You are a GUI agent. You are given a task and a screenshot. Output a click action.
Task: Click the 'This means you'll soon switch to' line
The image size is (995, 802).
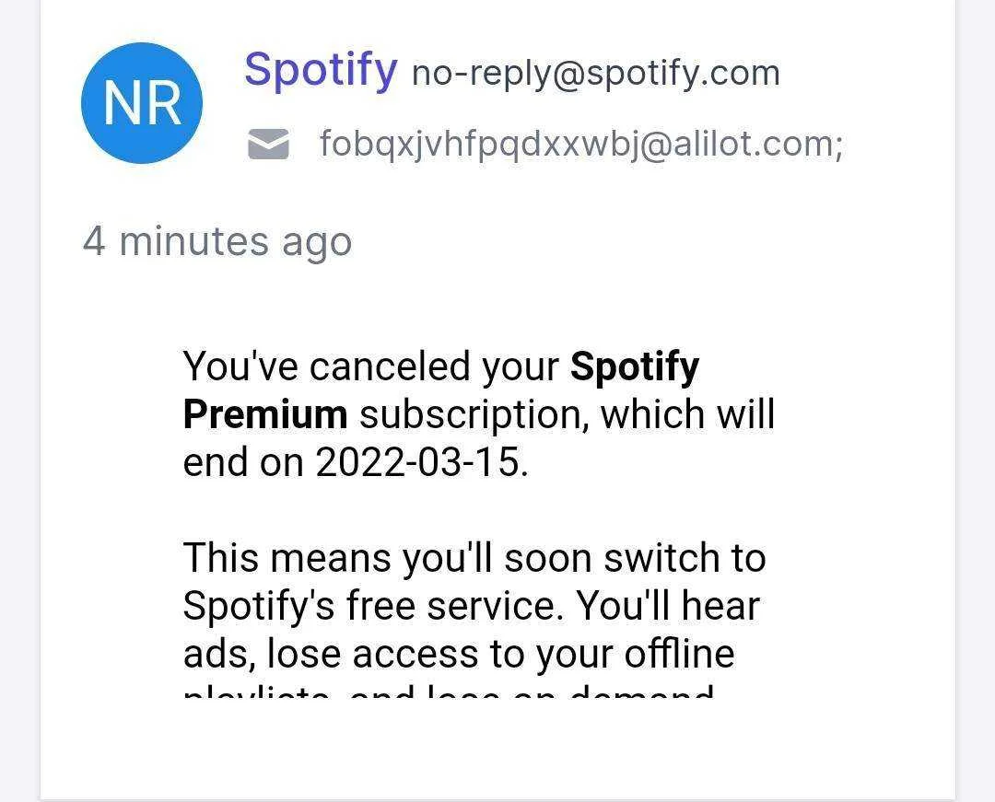[474, 558]
